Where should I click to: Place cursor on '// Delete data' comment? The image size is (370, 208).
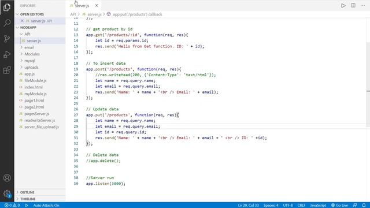102,155
